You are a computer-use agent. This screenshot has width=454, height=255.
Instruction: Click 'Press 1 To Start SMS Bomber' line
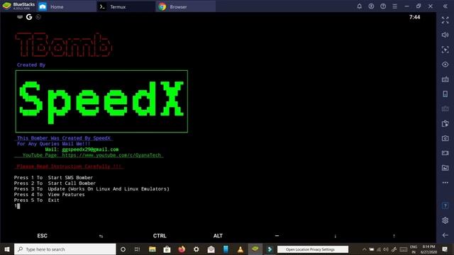[x=54, y=178]
